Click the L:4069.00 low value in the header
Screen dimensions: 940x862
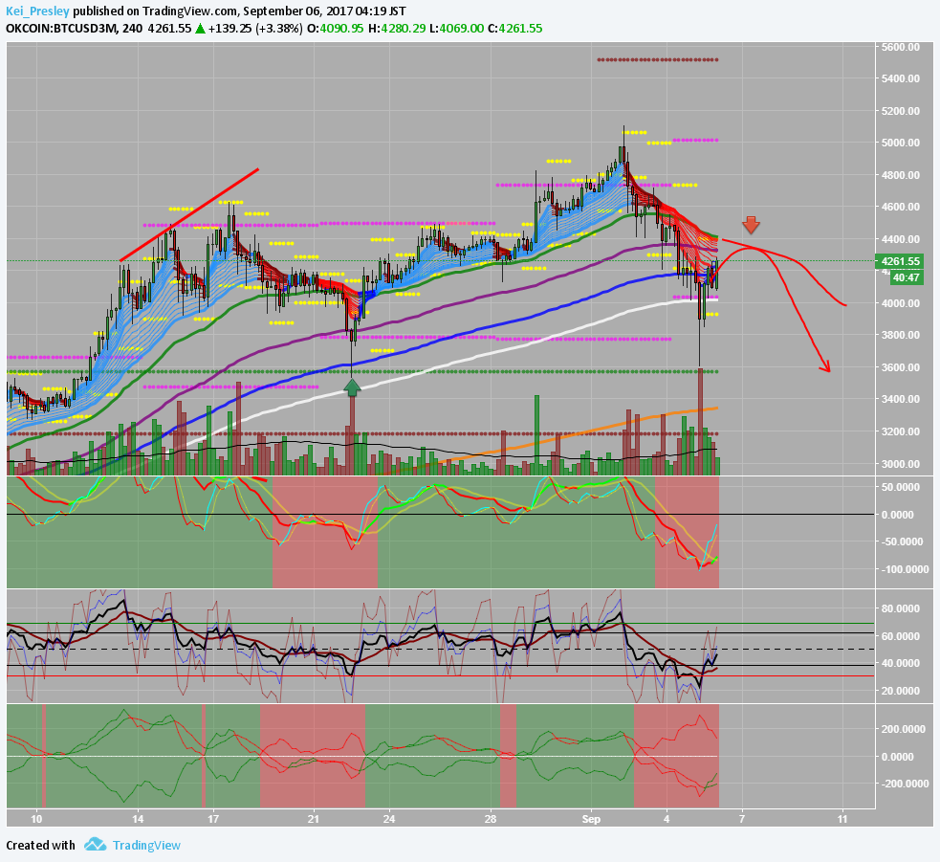[x=459, y=28]
